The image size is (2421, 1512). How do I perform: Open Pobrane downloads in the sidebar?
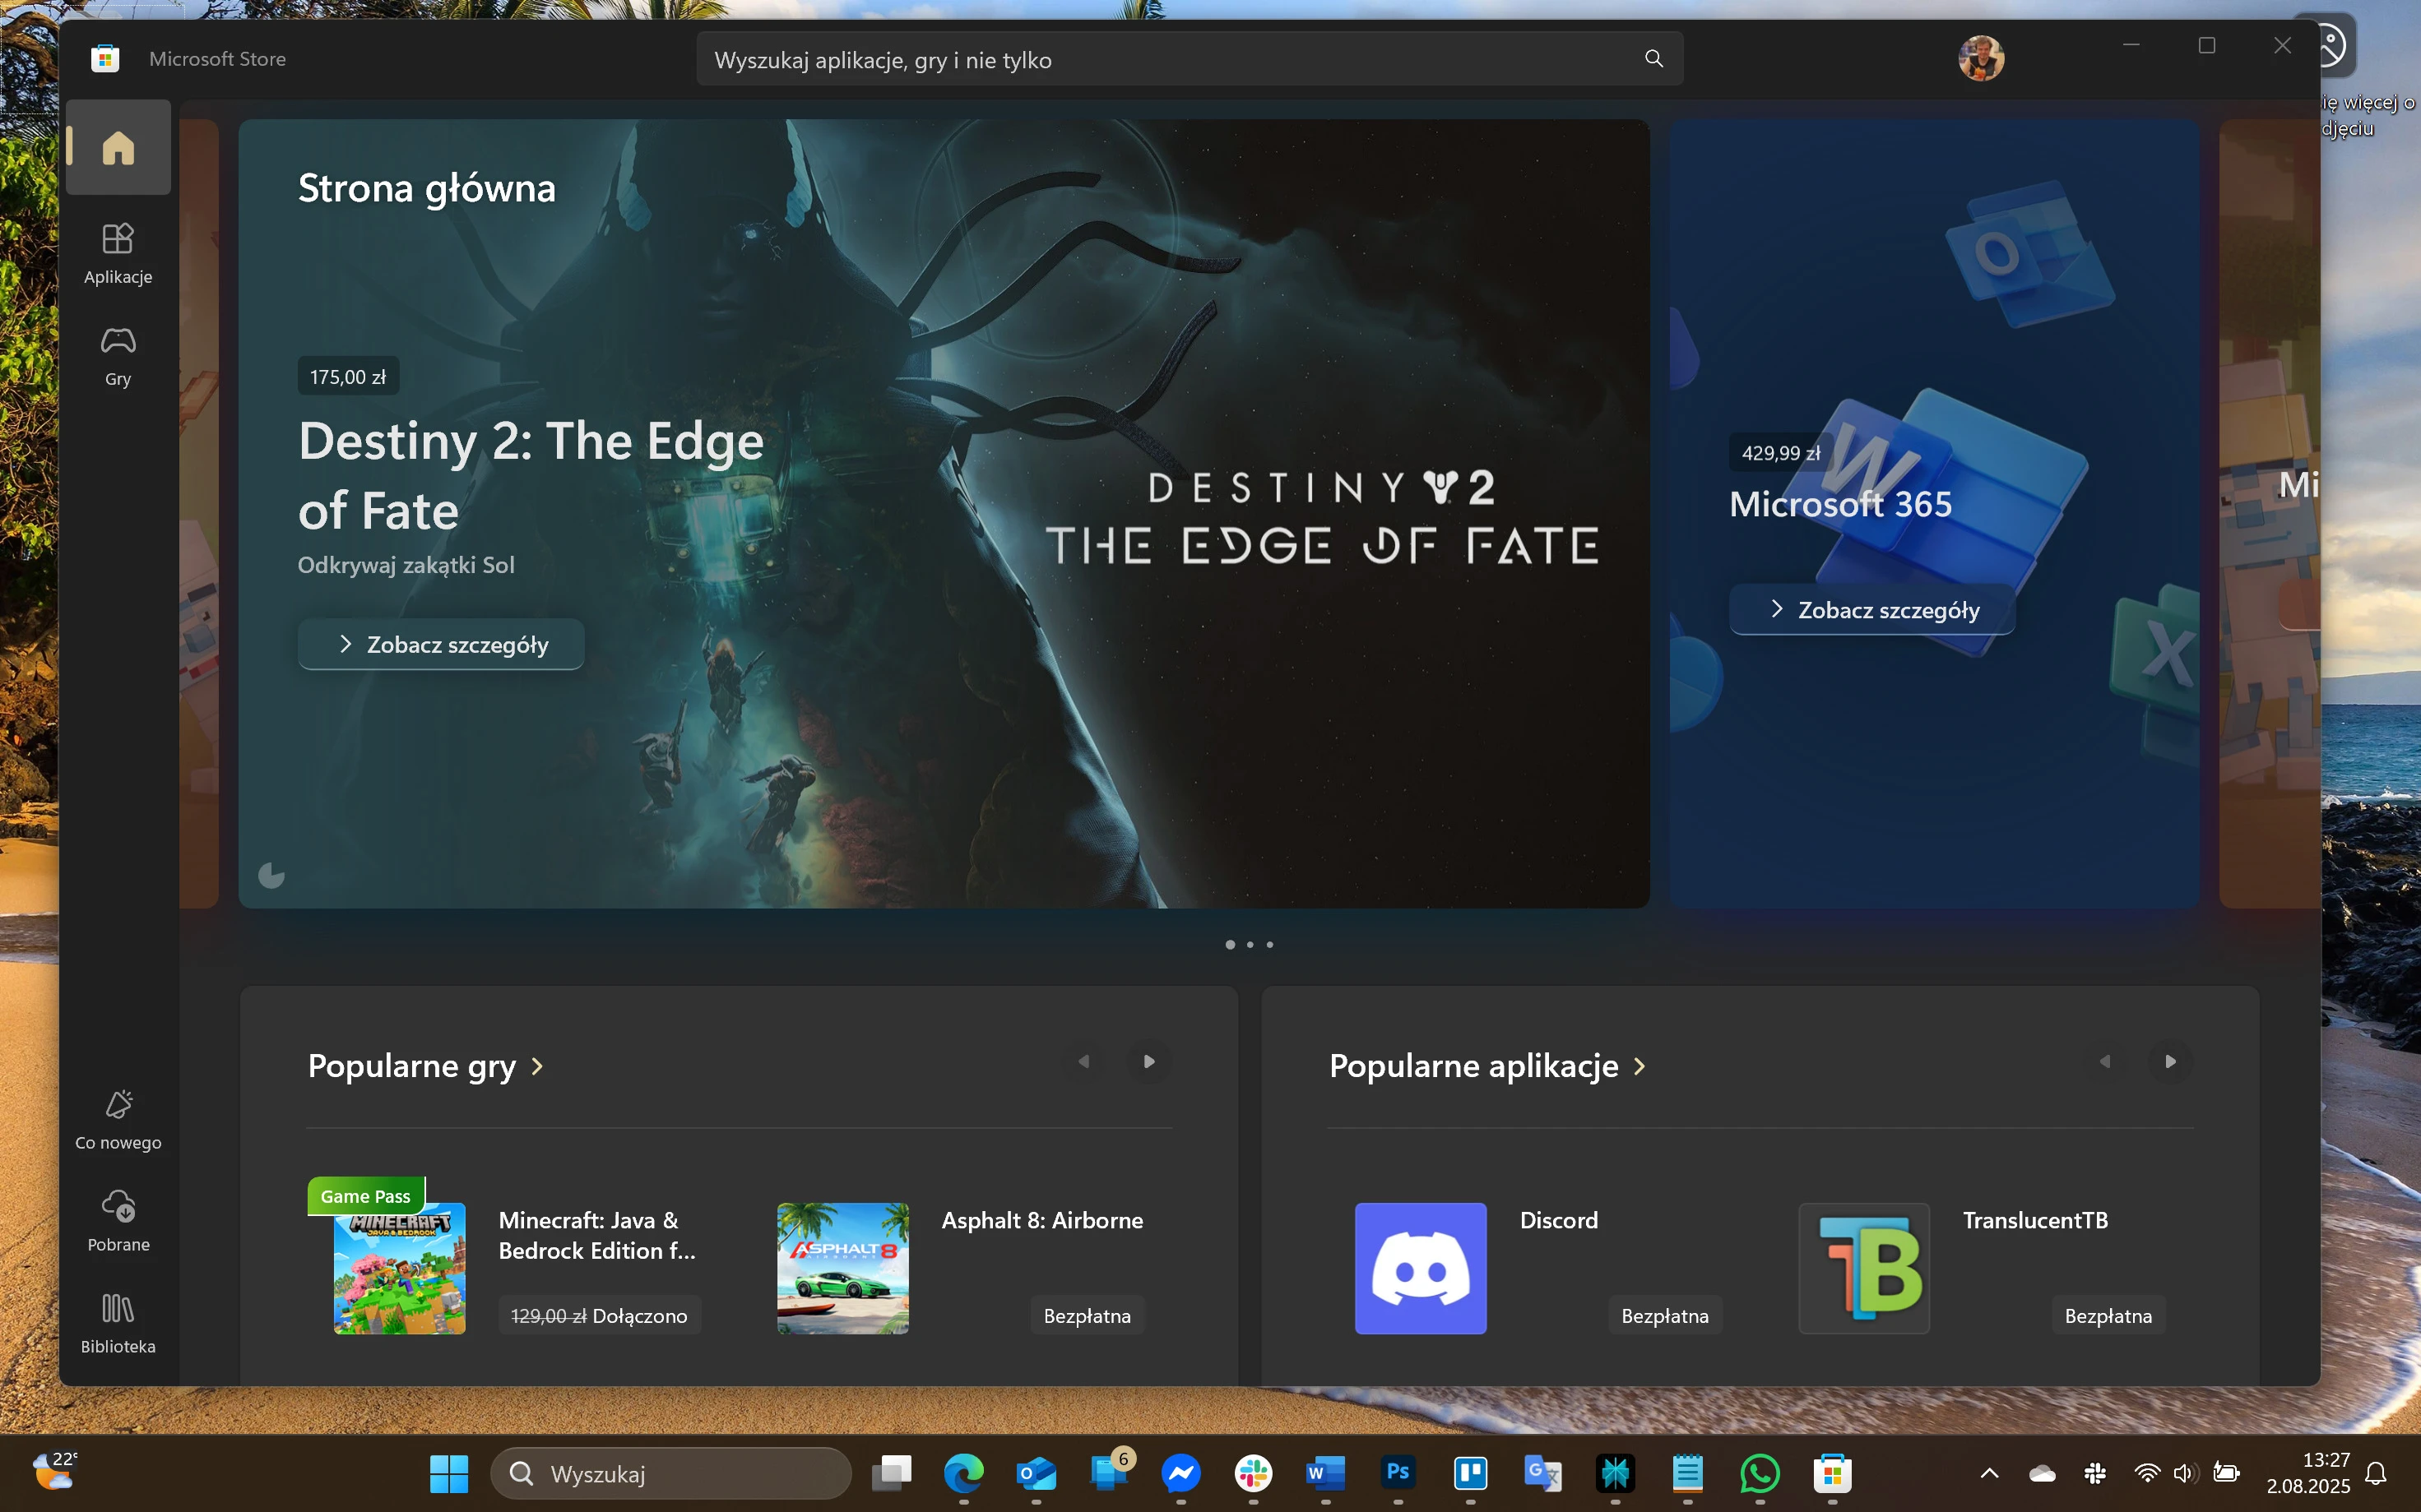coord(118,1222)
